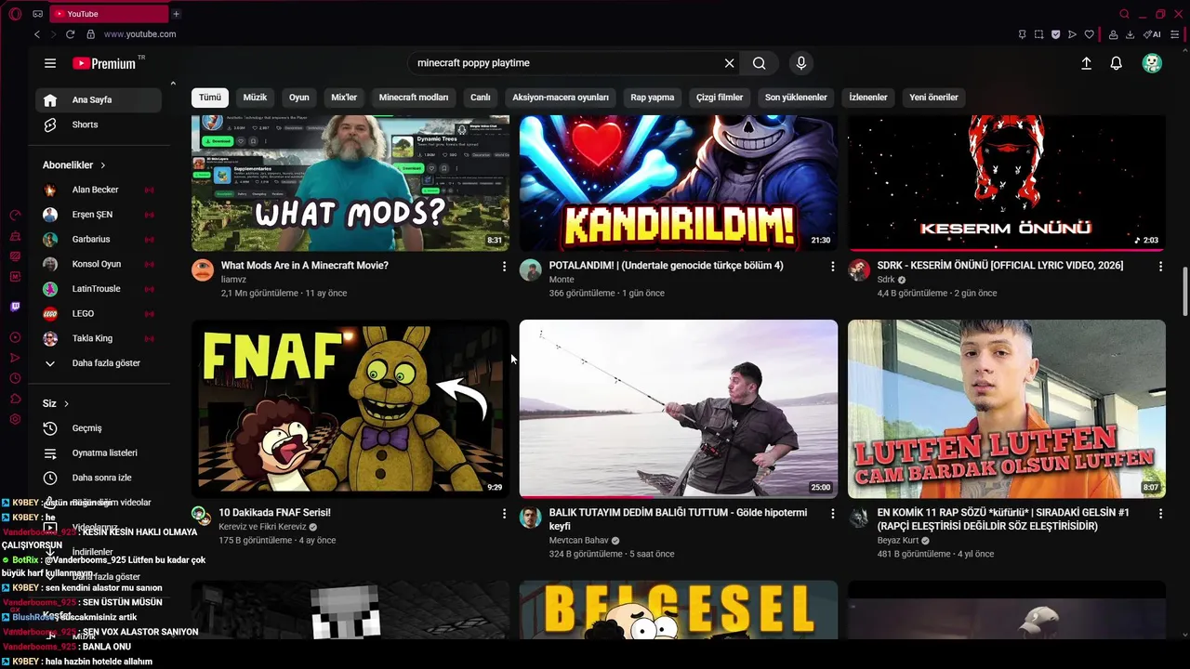Select the Canlı filter chip

coord(481,98)
